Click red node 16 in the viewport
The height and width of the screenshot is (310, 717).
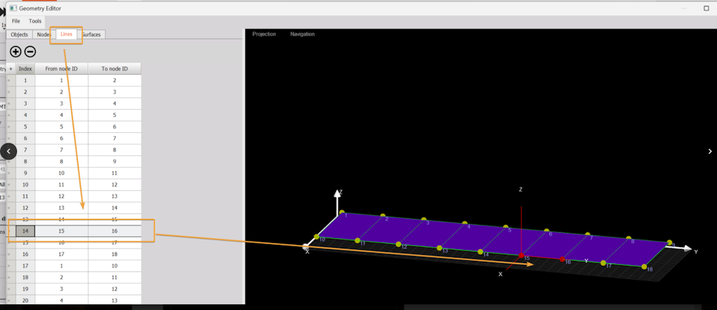coord(562,259)
